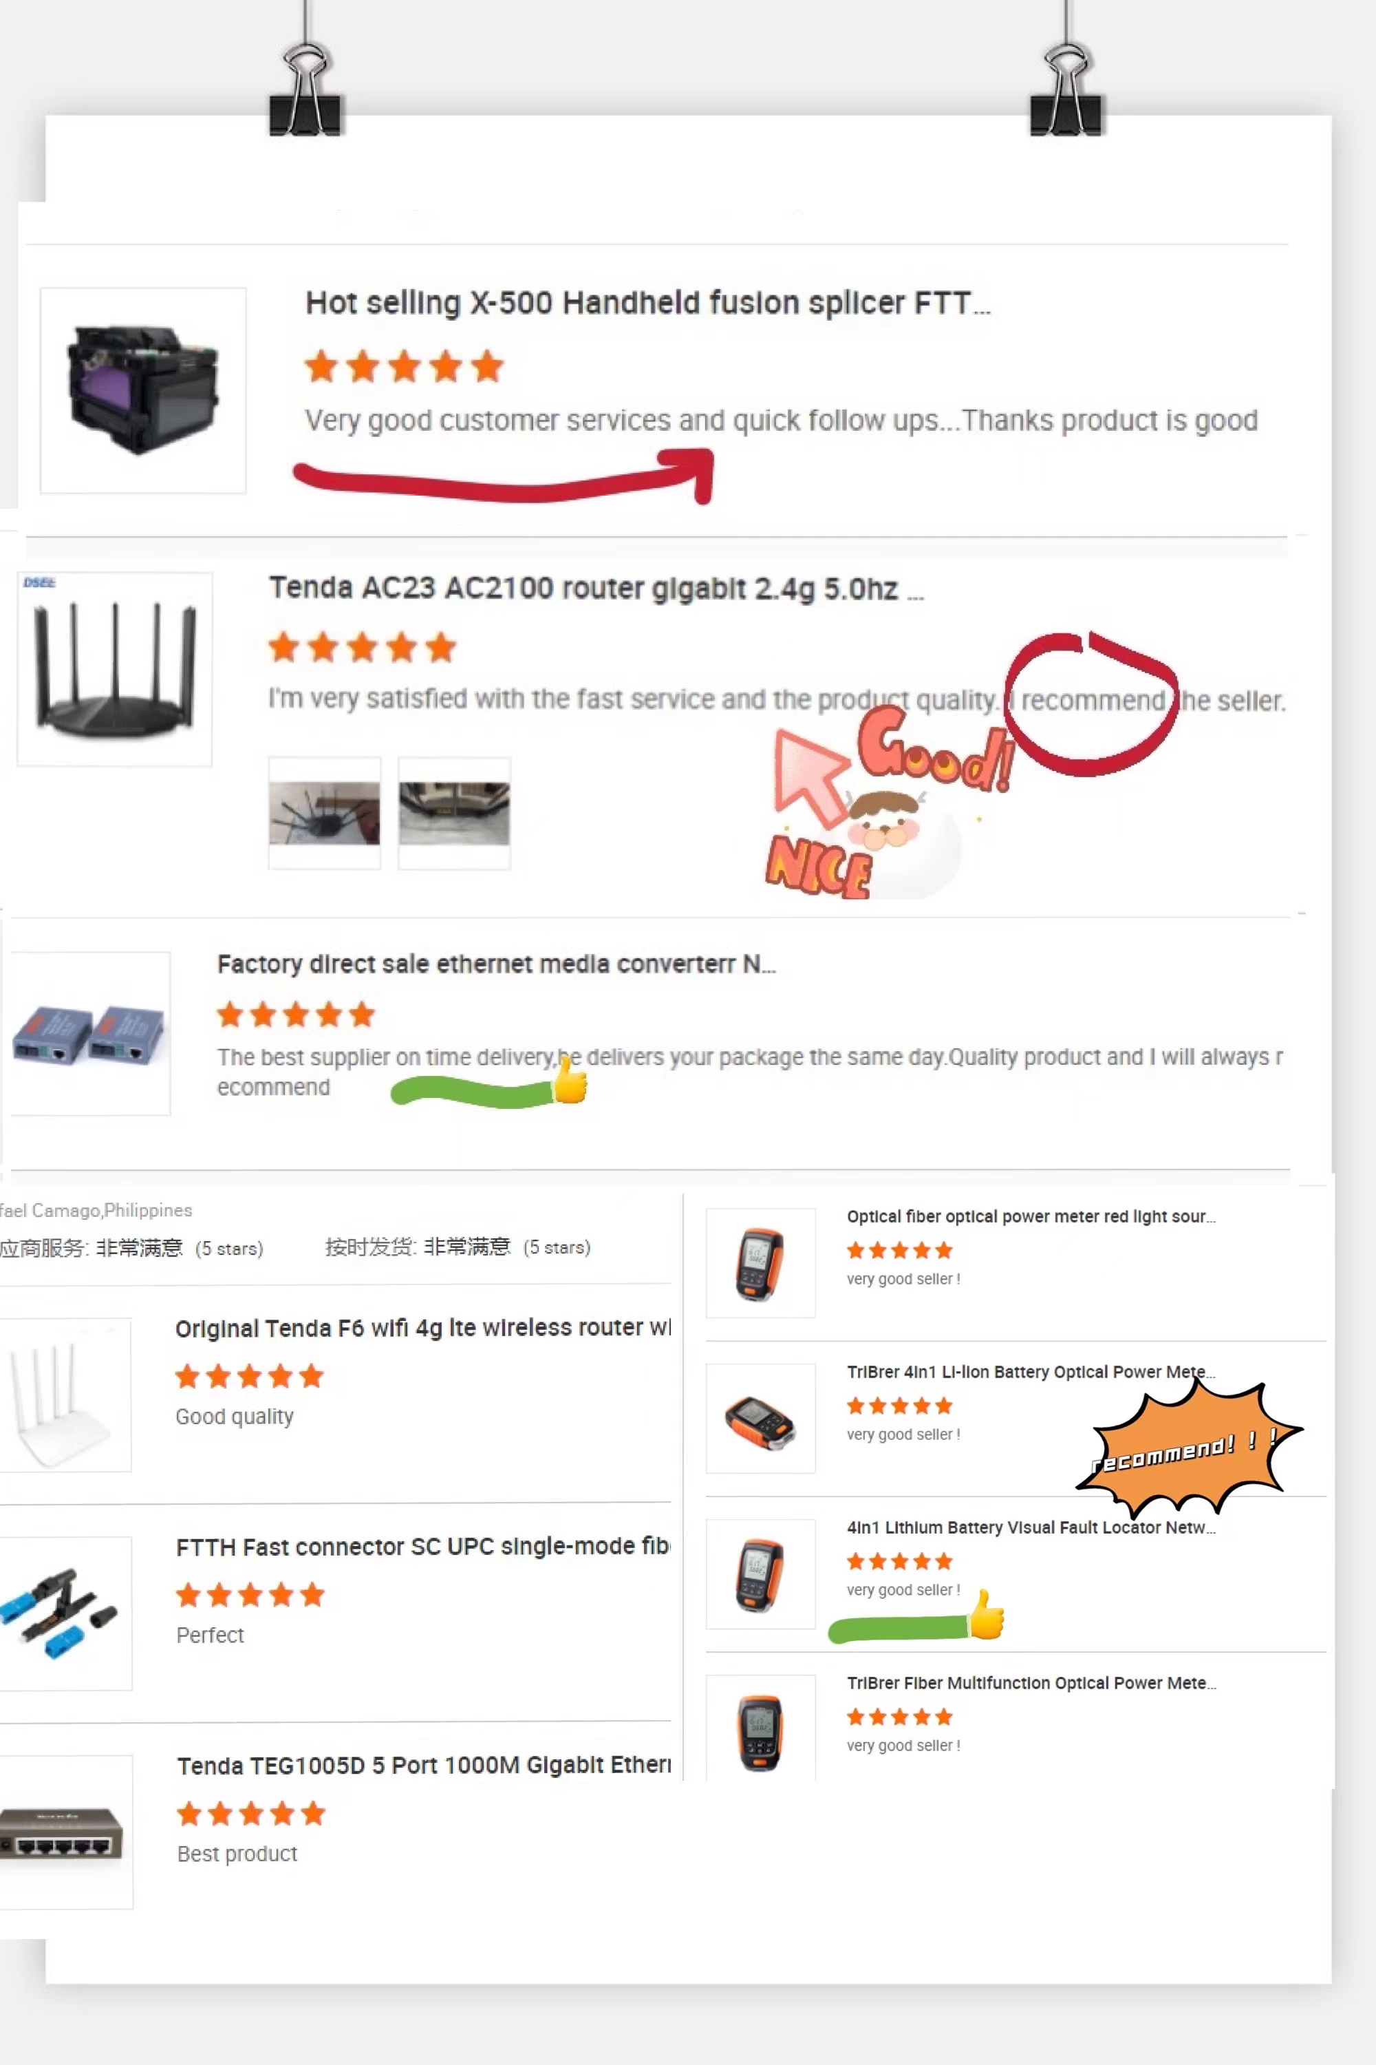
Task: Open the X-500 fusion splicer product thumbnail
Action: 143,390
